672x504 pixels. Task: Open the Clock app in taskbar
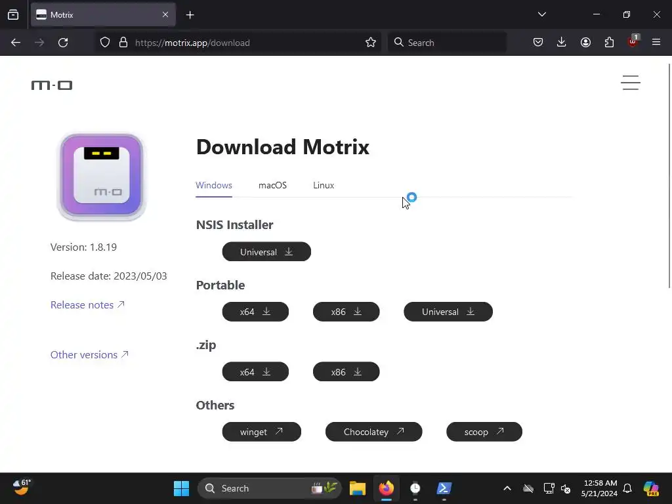(x=415, y=488)
